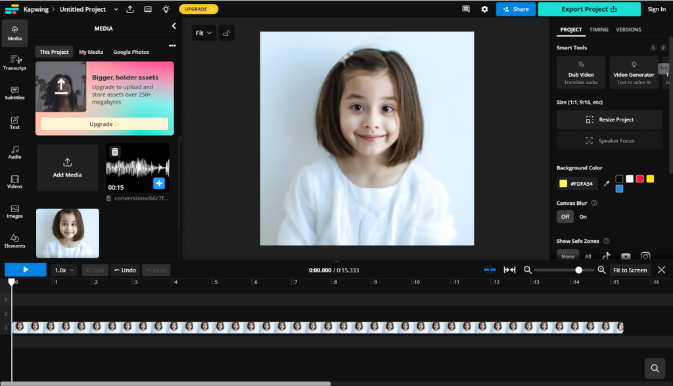Open the Images sidebar panel
Image resolution: width=673 pixels, height=386 pixels.
(x=14, y=211)
